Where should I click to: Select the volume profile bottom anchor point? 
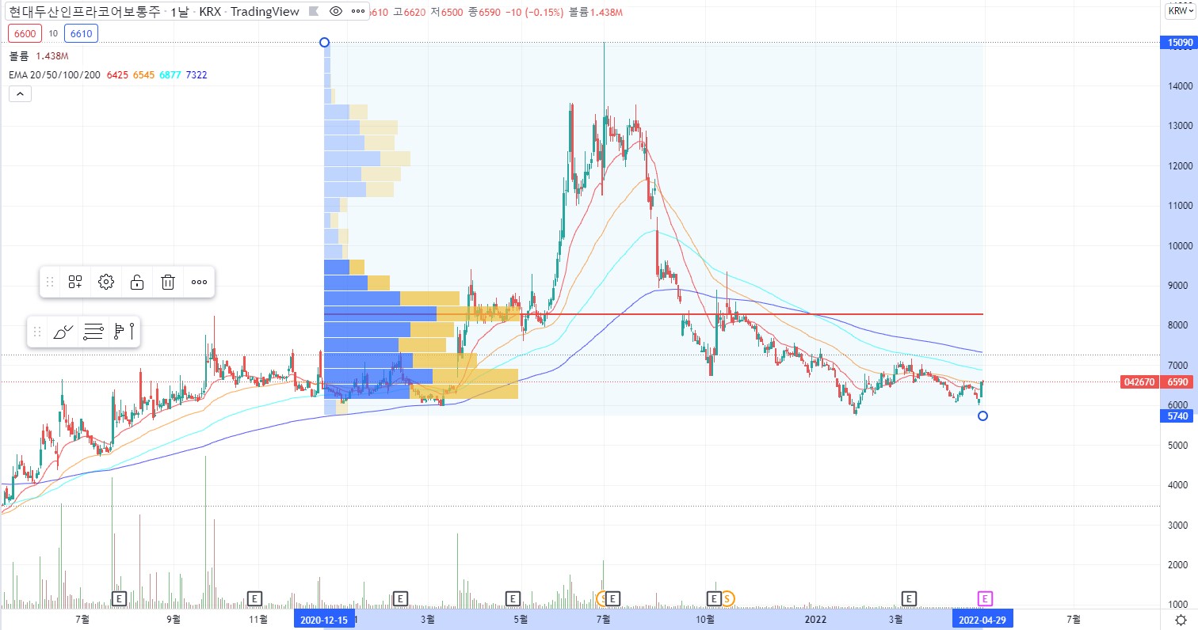click(982, 416)
